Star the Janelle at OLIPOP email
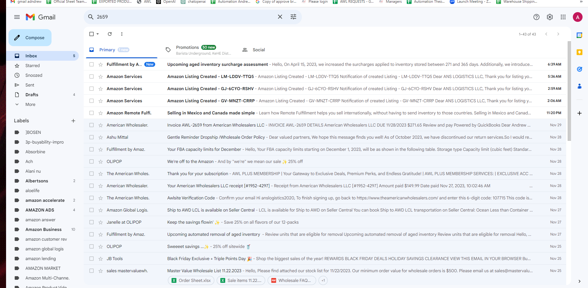Image resolution: width=588 pixels, height=288 pixels. click(101, 222)
